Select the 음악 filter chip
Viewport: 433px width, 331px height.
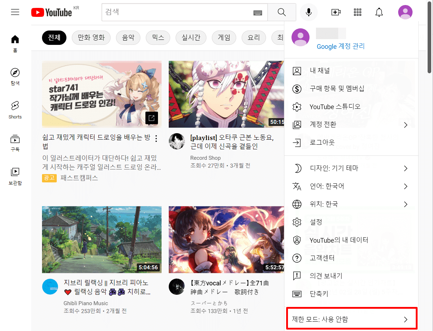coord(128,37)
